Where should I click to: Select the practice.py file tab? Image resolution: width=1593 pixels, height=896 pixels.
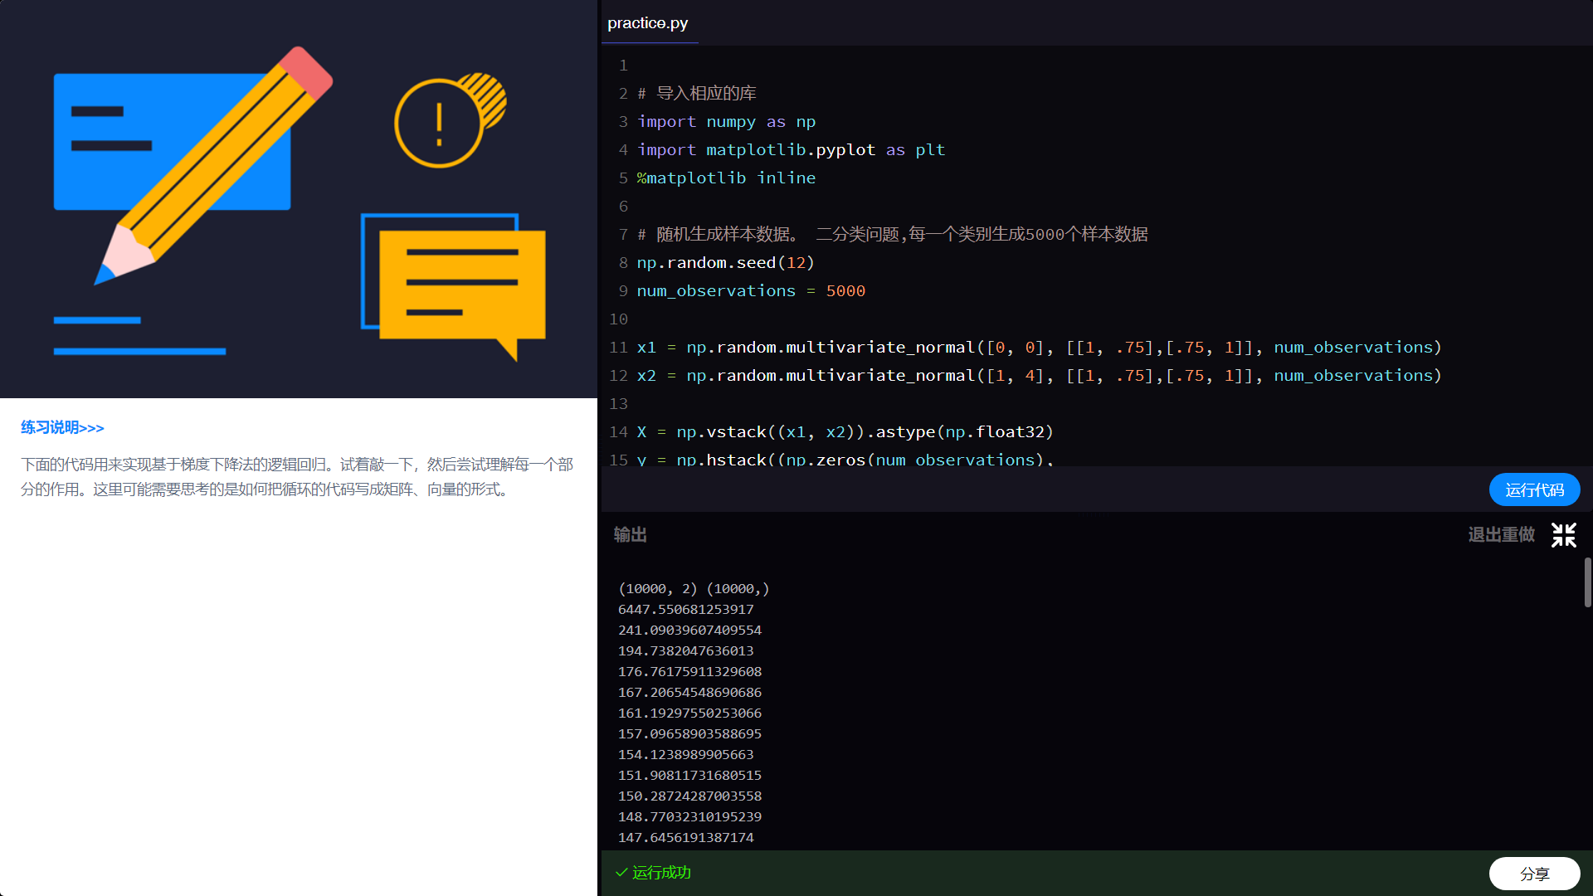click(x=648, y=23)
